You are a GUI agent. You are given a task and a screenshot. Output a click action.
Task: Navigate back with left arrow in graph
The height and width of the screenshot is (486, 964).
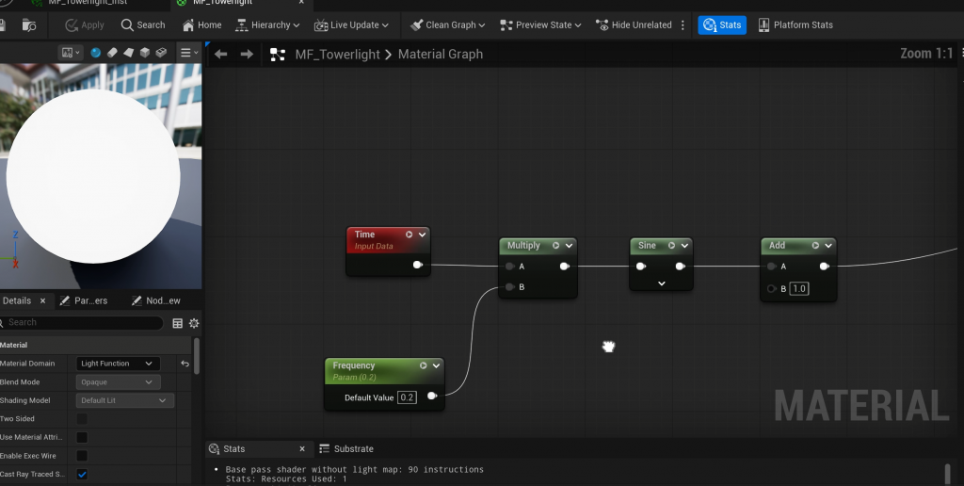221,55
